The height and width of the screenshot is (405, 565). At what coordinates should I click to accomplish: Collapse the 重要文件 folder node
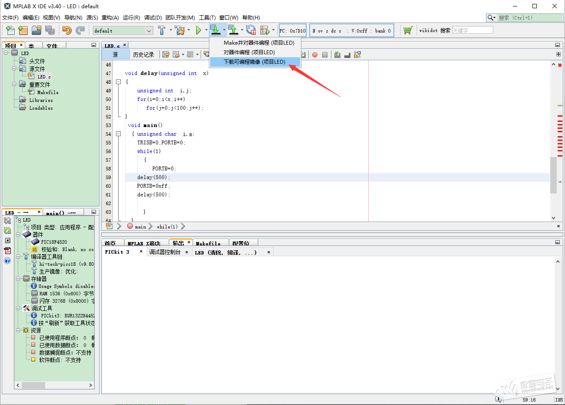14,84
